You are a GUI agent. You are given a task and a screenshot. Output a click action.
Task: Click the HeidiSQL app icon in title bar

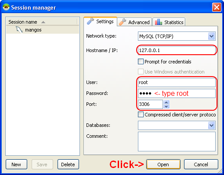6,7
